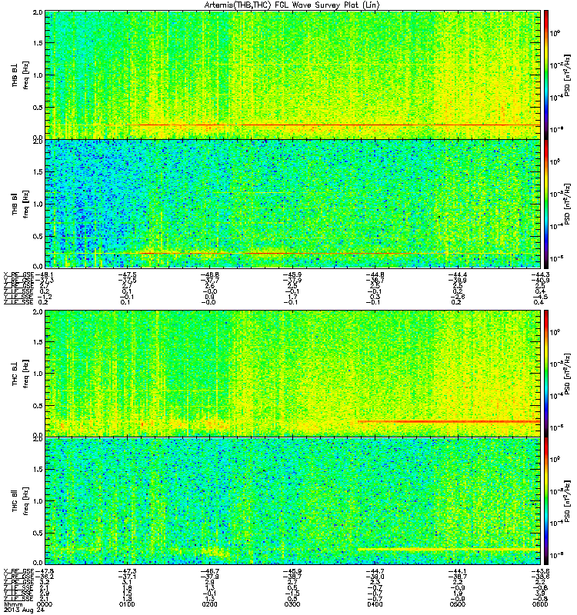This screenshot has height=615, width=577.
Task: Click the red spectral line in THC B⊥ spectrogram
Action: 449,421
